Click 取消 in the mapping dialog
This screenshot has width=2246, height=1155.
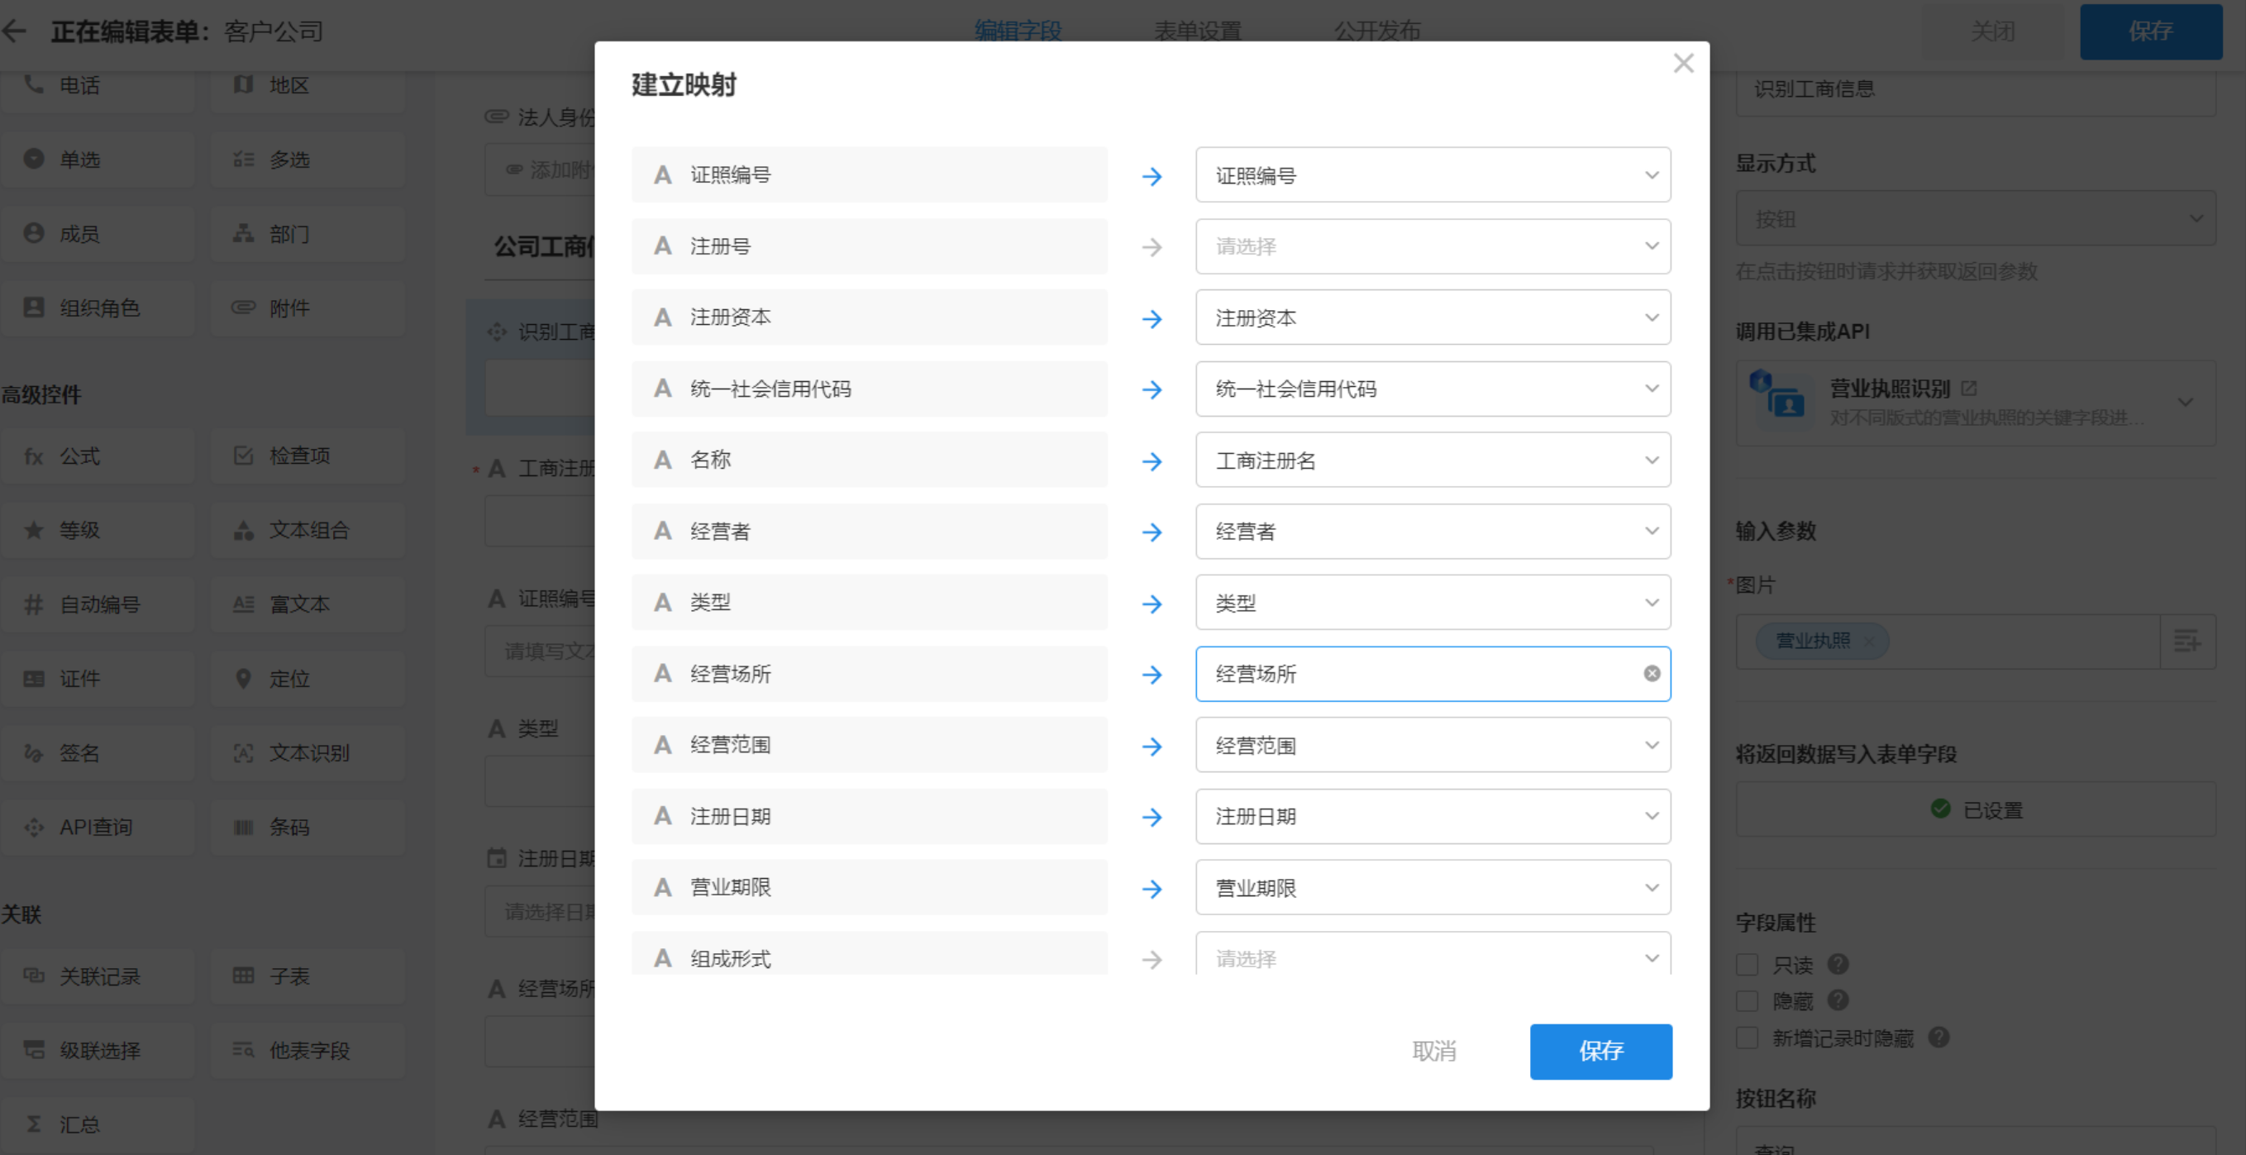click(x=1433, y=1052)
